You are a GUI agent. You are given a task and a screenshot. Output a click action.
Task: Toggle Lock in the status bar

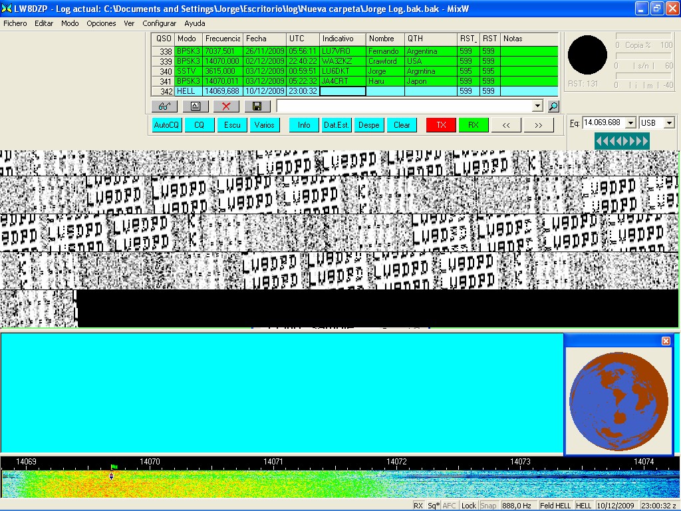click(469, 506)
